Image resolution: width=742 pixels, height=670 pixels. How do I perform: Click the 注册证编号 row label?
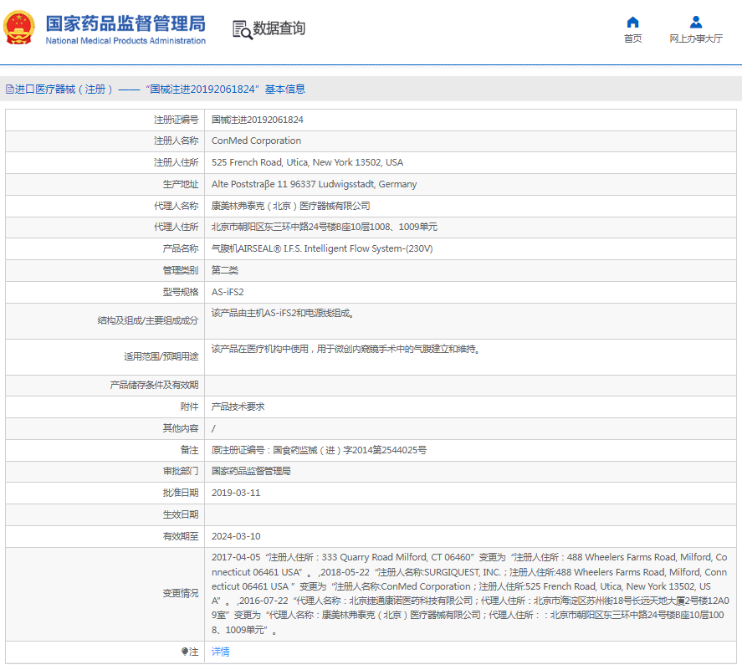176,120
